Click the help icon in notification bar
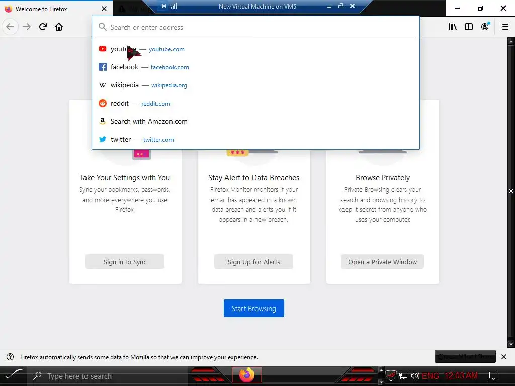The height and width of the screenshot is (386, 515). point(10,357)
